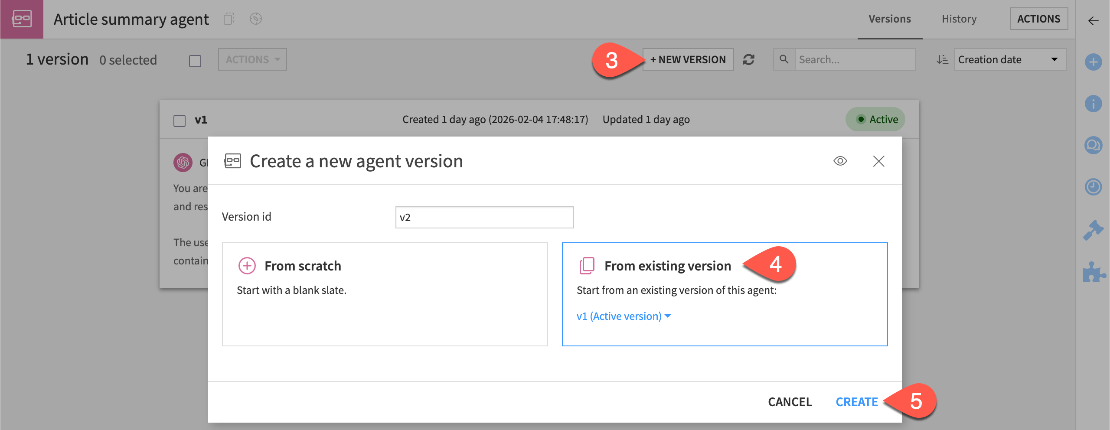Toggle the select-all versions checkbox
1110x430 pixels.
tap(195, 61)
